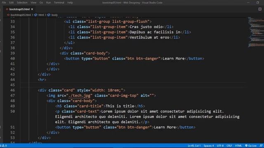This screenshot has width=264, height=148.
Task: Click the body symbol icon in breadcrumb
Action: (49, 15)
